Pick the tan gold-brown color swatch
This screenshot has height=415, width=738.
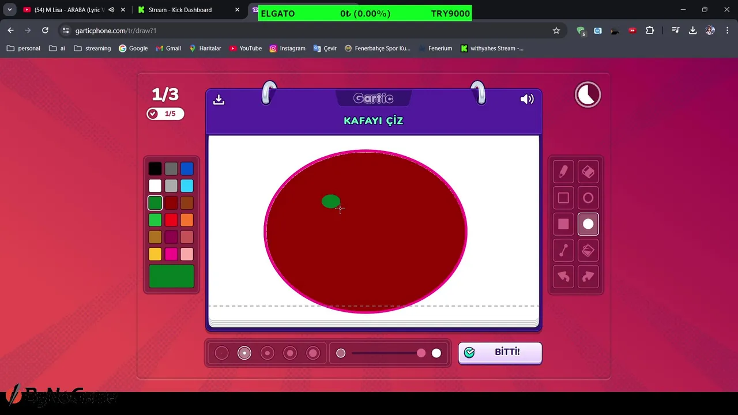pyautogui.click(x=155, y=237)
